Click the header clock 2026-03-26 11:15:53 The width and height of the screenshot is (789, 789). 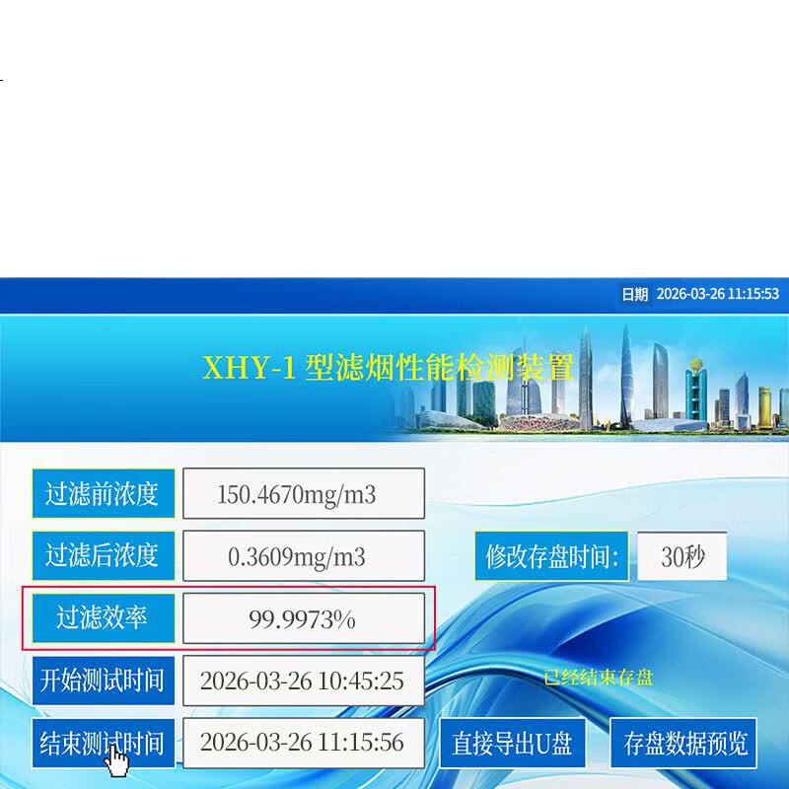pyautogui.click(x=718, y=294)
